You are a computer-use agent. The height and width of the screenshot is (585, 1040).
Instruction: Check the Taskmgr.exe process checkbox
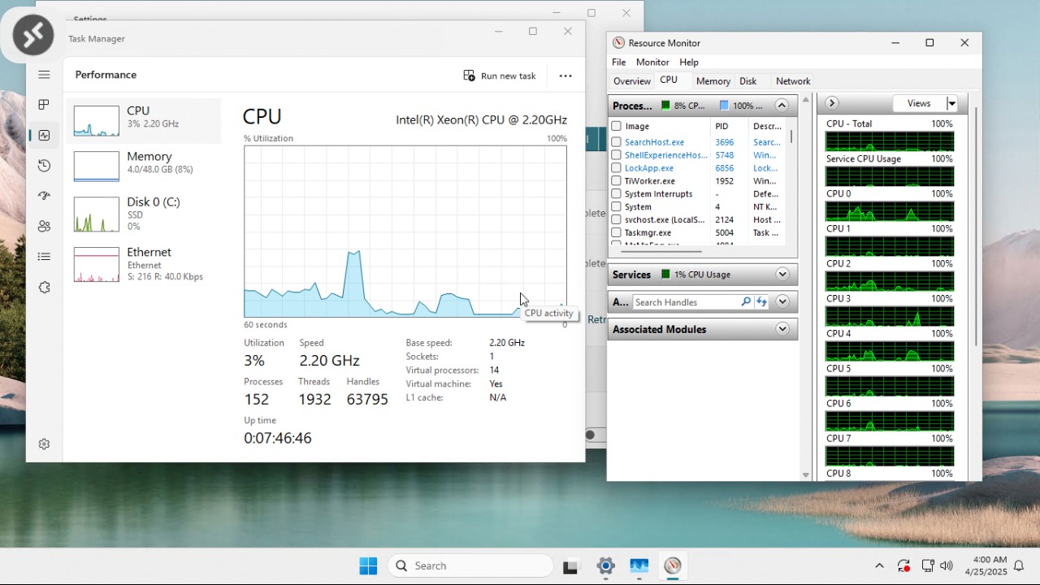point(617,233)
